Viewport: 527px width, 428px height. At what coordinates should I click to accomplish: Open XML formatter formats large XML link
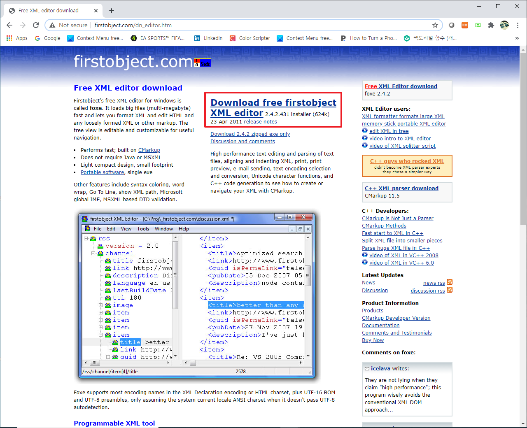click(x=403, y=116)
